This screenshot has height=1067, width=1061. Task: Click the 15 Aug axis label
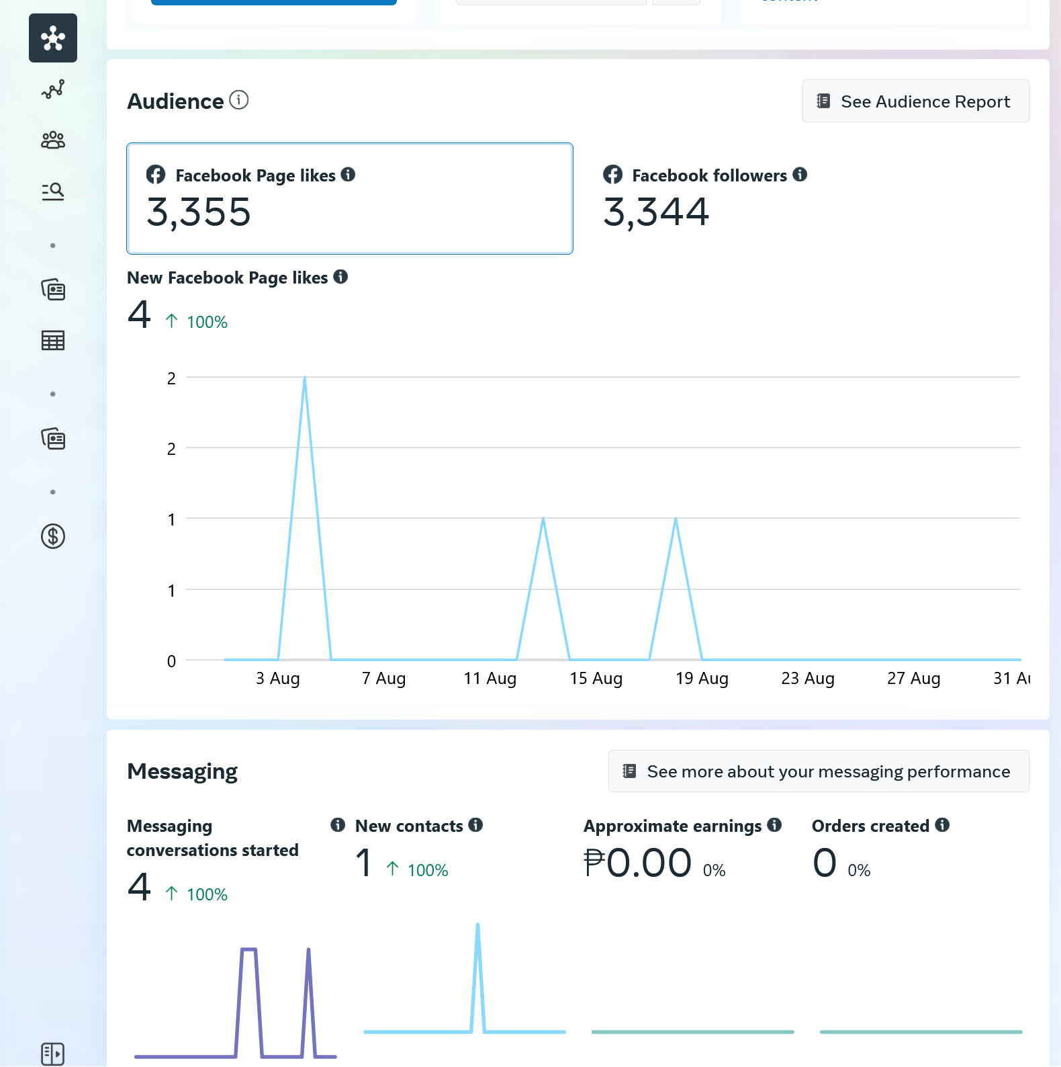596,679
